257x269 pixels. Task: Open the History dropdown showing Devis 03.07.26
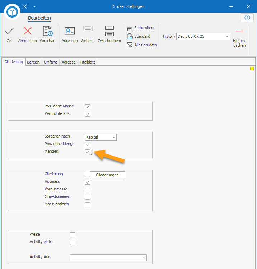[203, 36]
